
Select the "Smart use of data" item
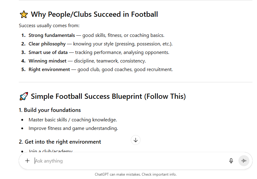(x=48, y=52)
